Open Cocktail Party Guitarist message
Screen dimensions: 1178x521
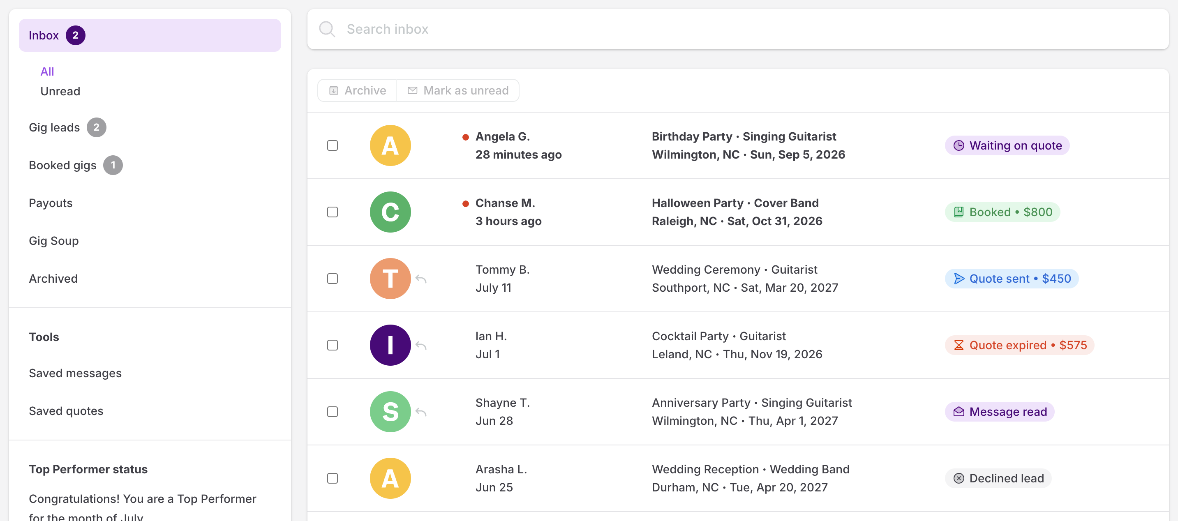(x=737, y=345)
